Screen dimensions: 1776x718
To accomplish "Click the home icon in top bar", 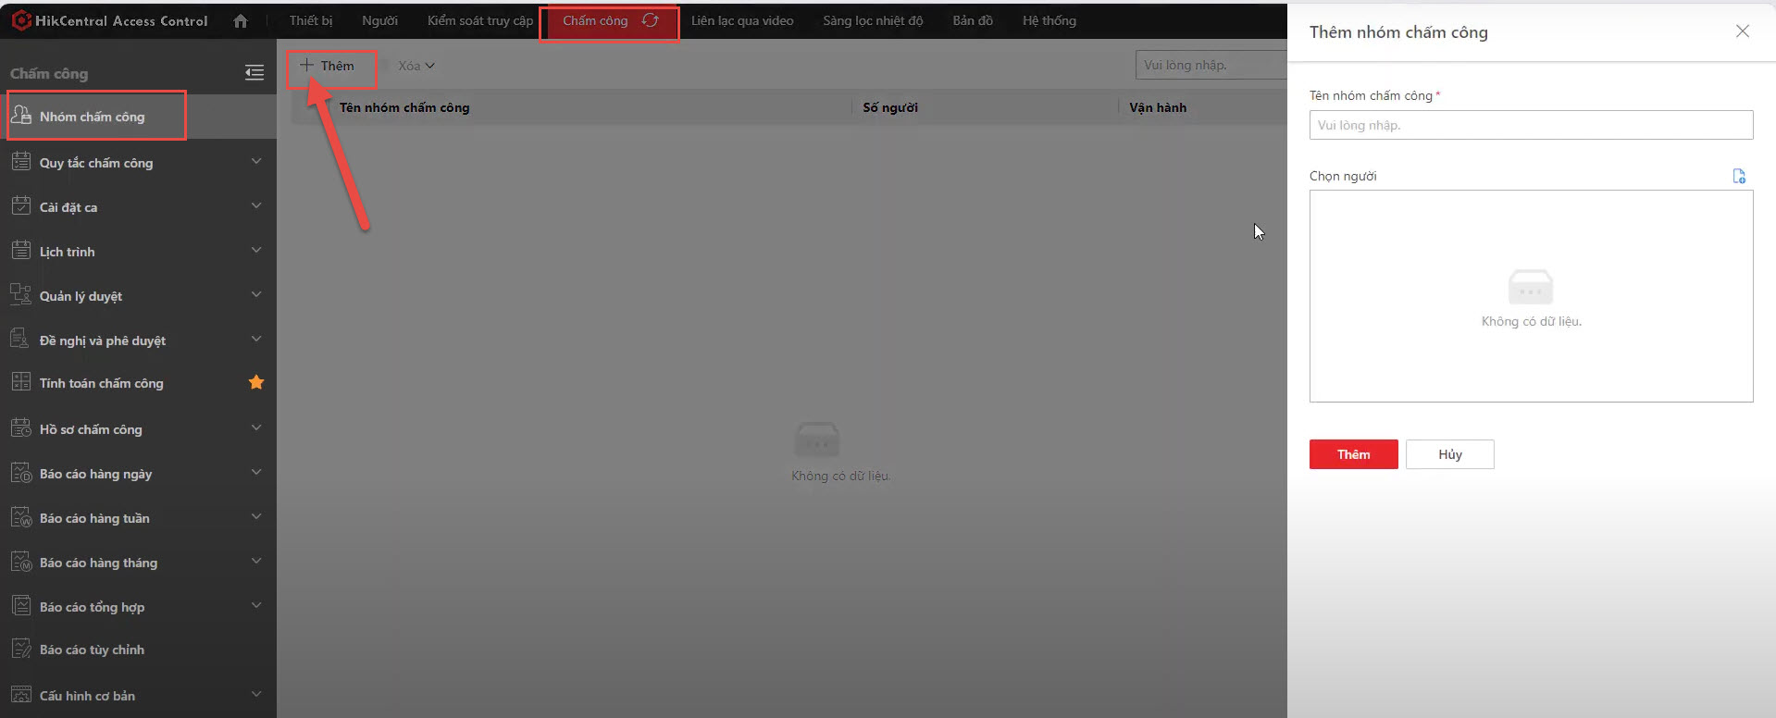I will tap(241, 20).
